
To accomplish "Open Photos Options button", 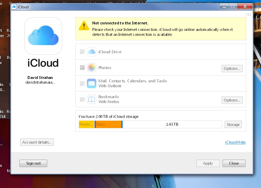I will tap(232, 68).
